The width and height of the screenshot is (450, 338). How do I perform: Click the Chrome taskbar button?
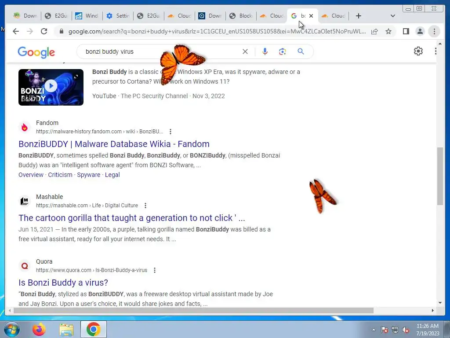pos(94,329)
